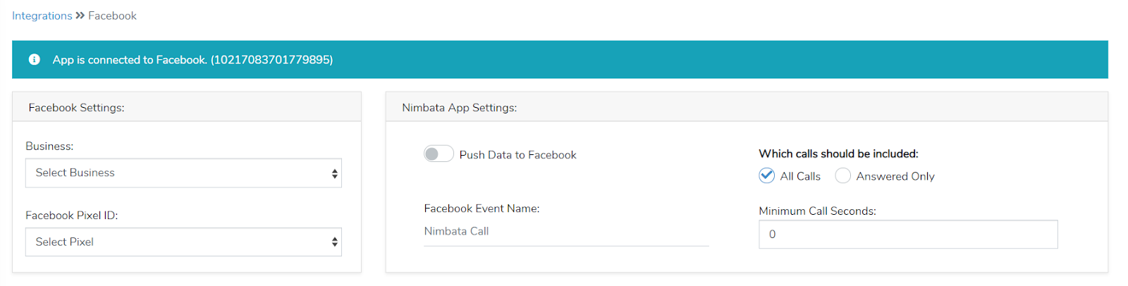Click the Which calls should be included heading
The height and width of the screenshot is (286, 1128).
[838, 154]
